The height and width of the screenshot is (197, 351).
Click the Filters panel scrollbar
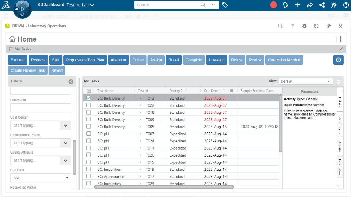[x=75, y=158]
